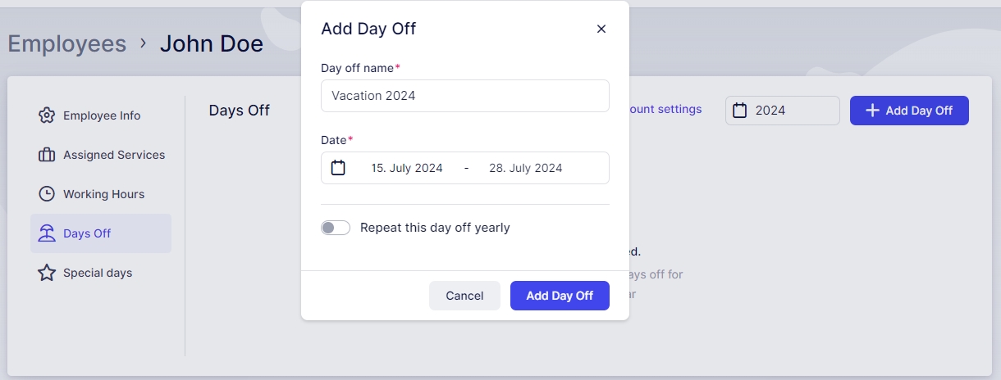Click the Special days star icon
This screenshot has width=1001, height=380.
click(47, 273)
